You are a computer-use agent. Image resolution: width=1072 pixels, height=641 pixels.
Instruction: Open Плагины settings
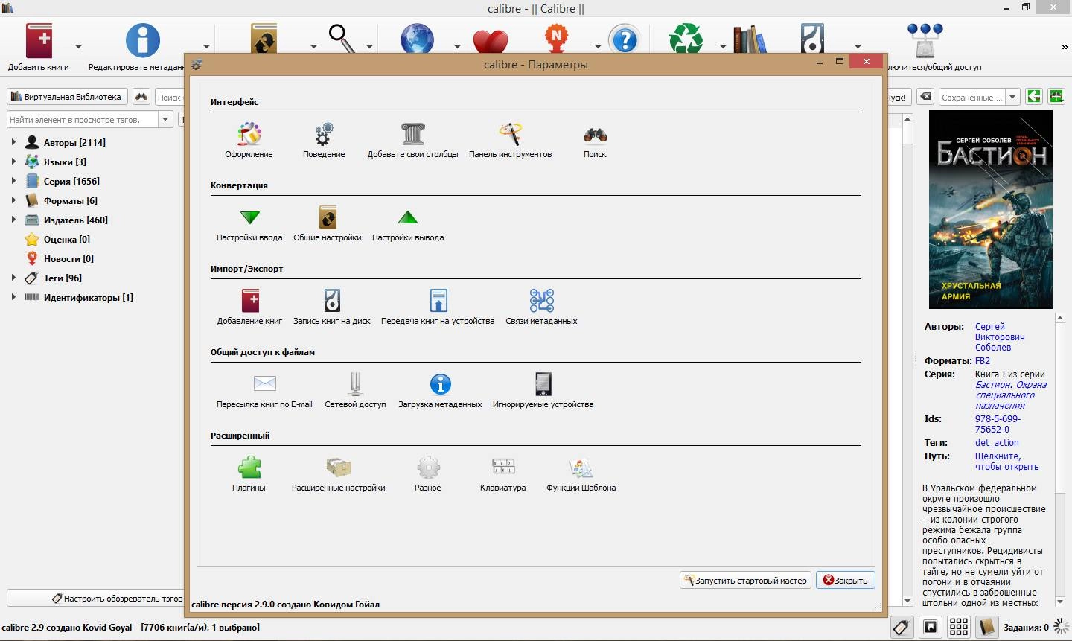pos(249,474)
